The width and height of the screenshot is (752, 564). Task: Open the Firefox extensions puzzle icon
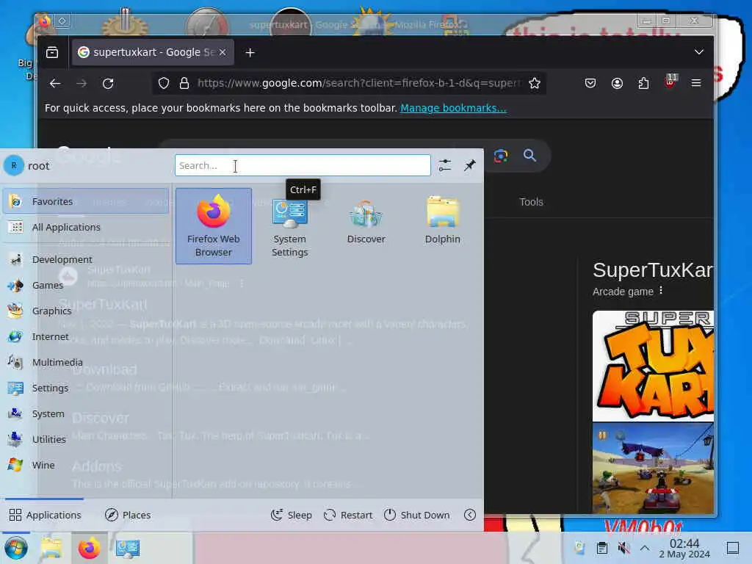pos(643,84)
